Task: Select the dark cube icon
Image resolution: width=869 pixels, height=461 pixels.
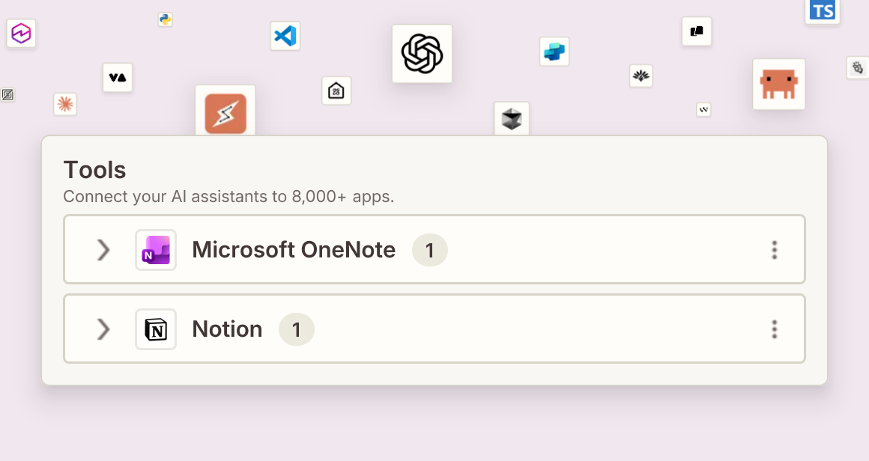Action: click(x=512, y=118)
